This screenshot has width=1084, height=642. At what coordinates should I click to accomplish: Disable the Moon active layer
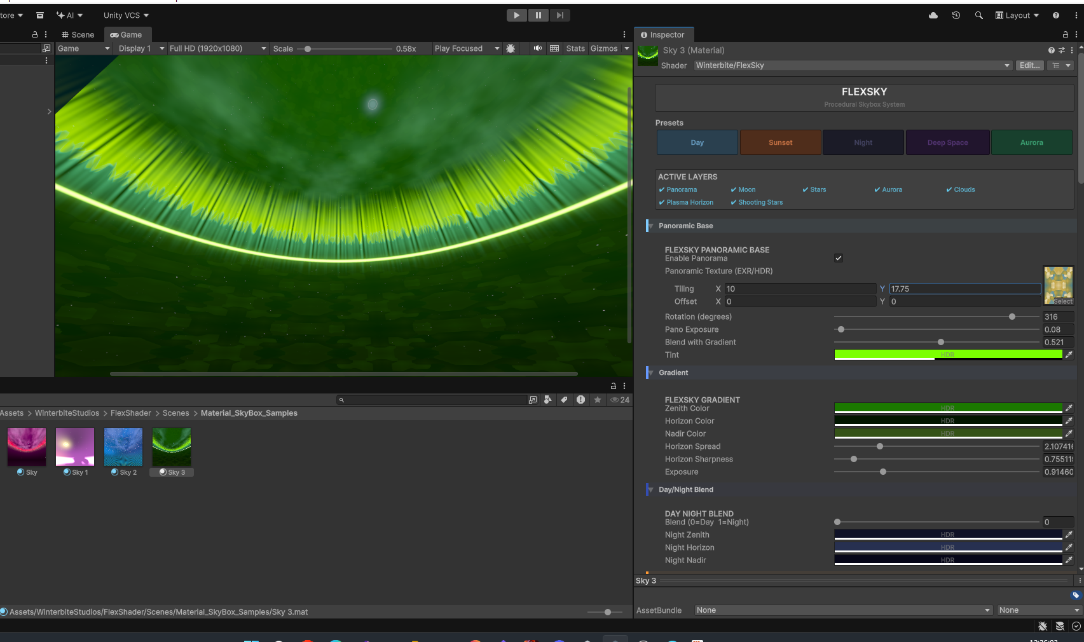(743, 189)
